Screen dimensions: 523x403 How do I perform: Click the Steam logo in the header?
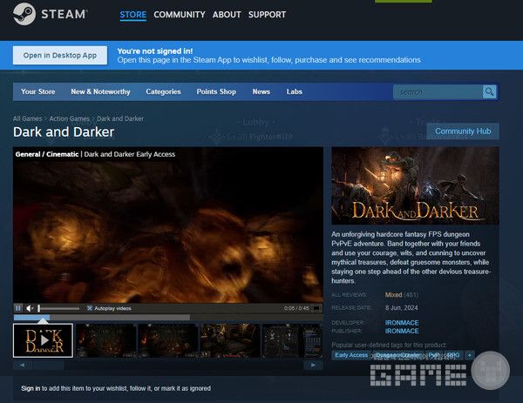(50, 15)
